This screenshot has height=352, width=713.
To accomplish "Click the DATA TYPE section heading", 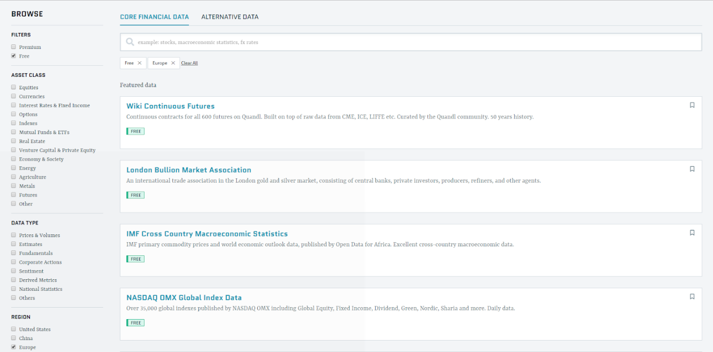I will click(x=25, y=223).
